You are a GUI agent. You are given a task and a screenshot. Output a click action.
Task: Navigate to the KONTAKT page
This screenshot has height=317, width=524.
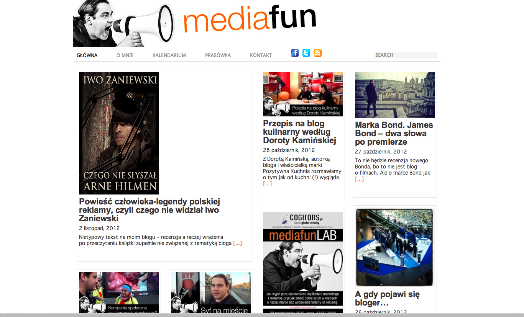pyautogui.click(x=261, y=55)
